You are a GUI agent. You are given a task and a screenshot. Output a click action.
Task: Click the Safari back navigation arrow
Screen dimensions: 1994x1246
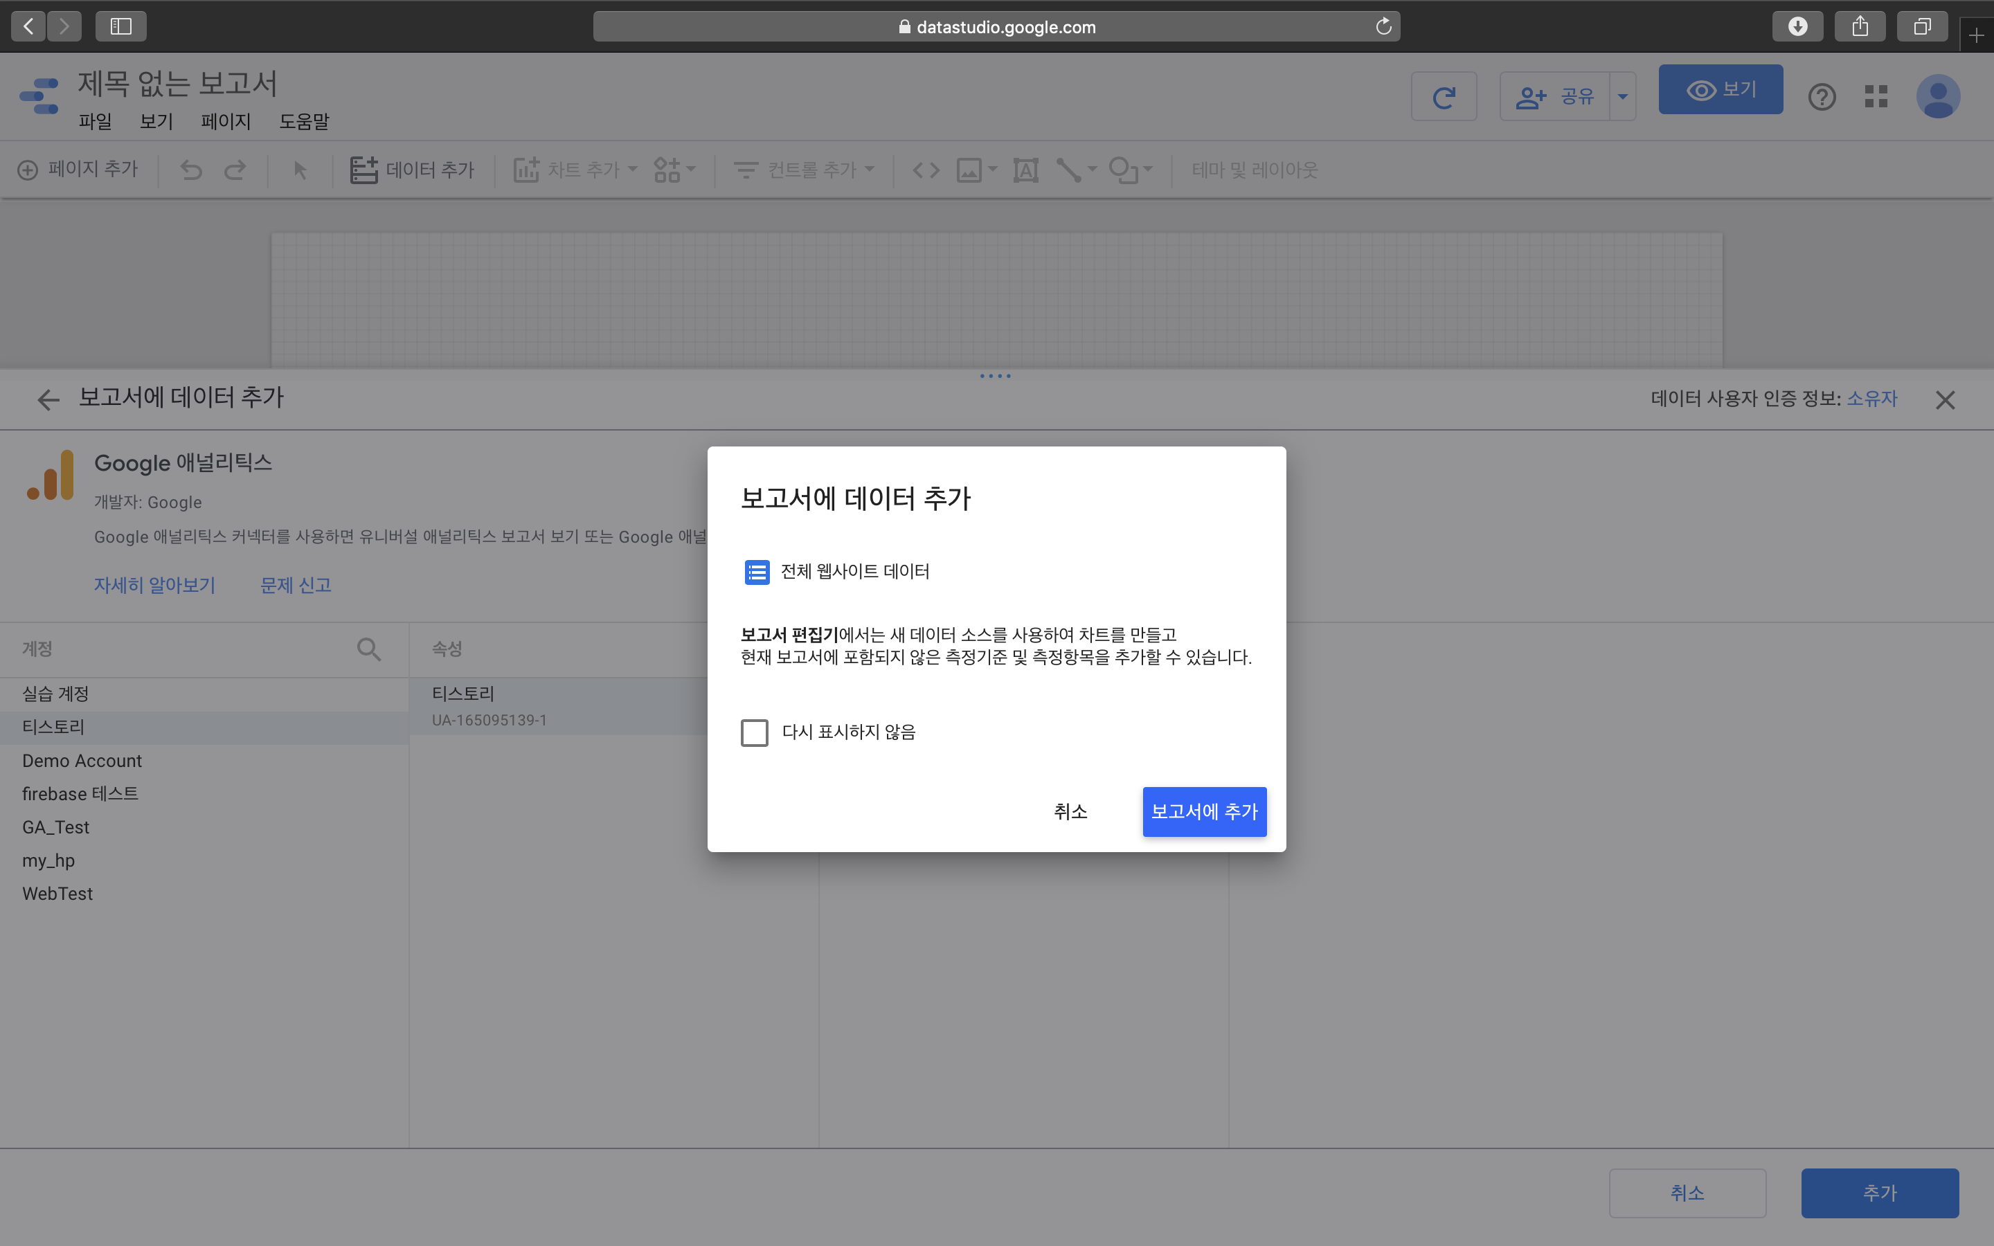point(29,26)
